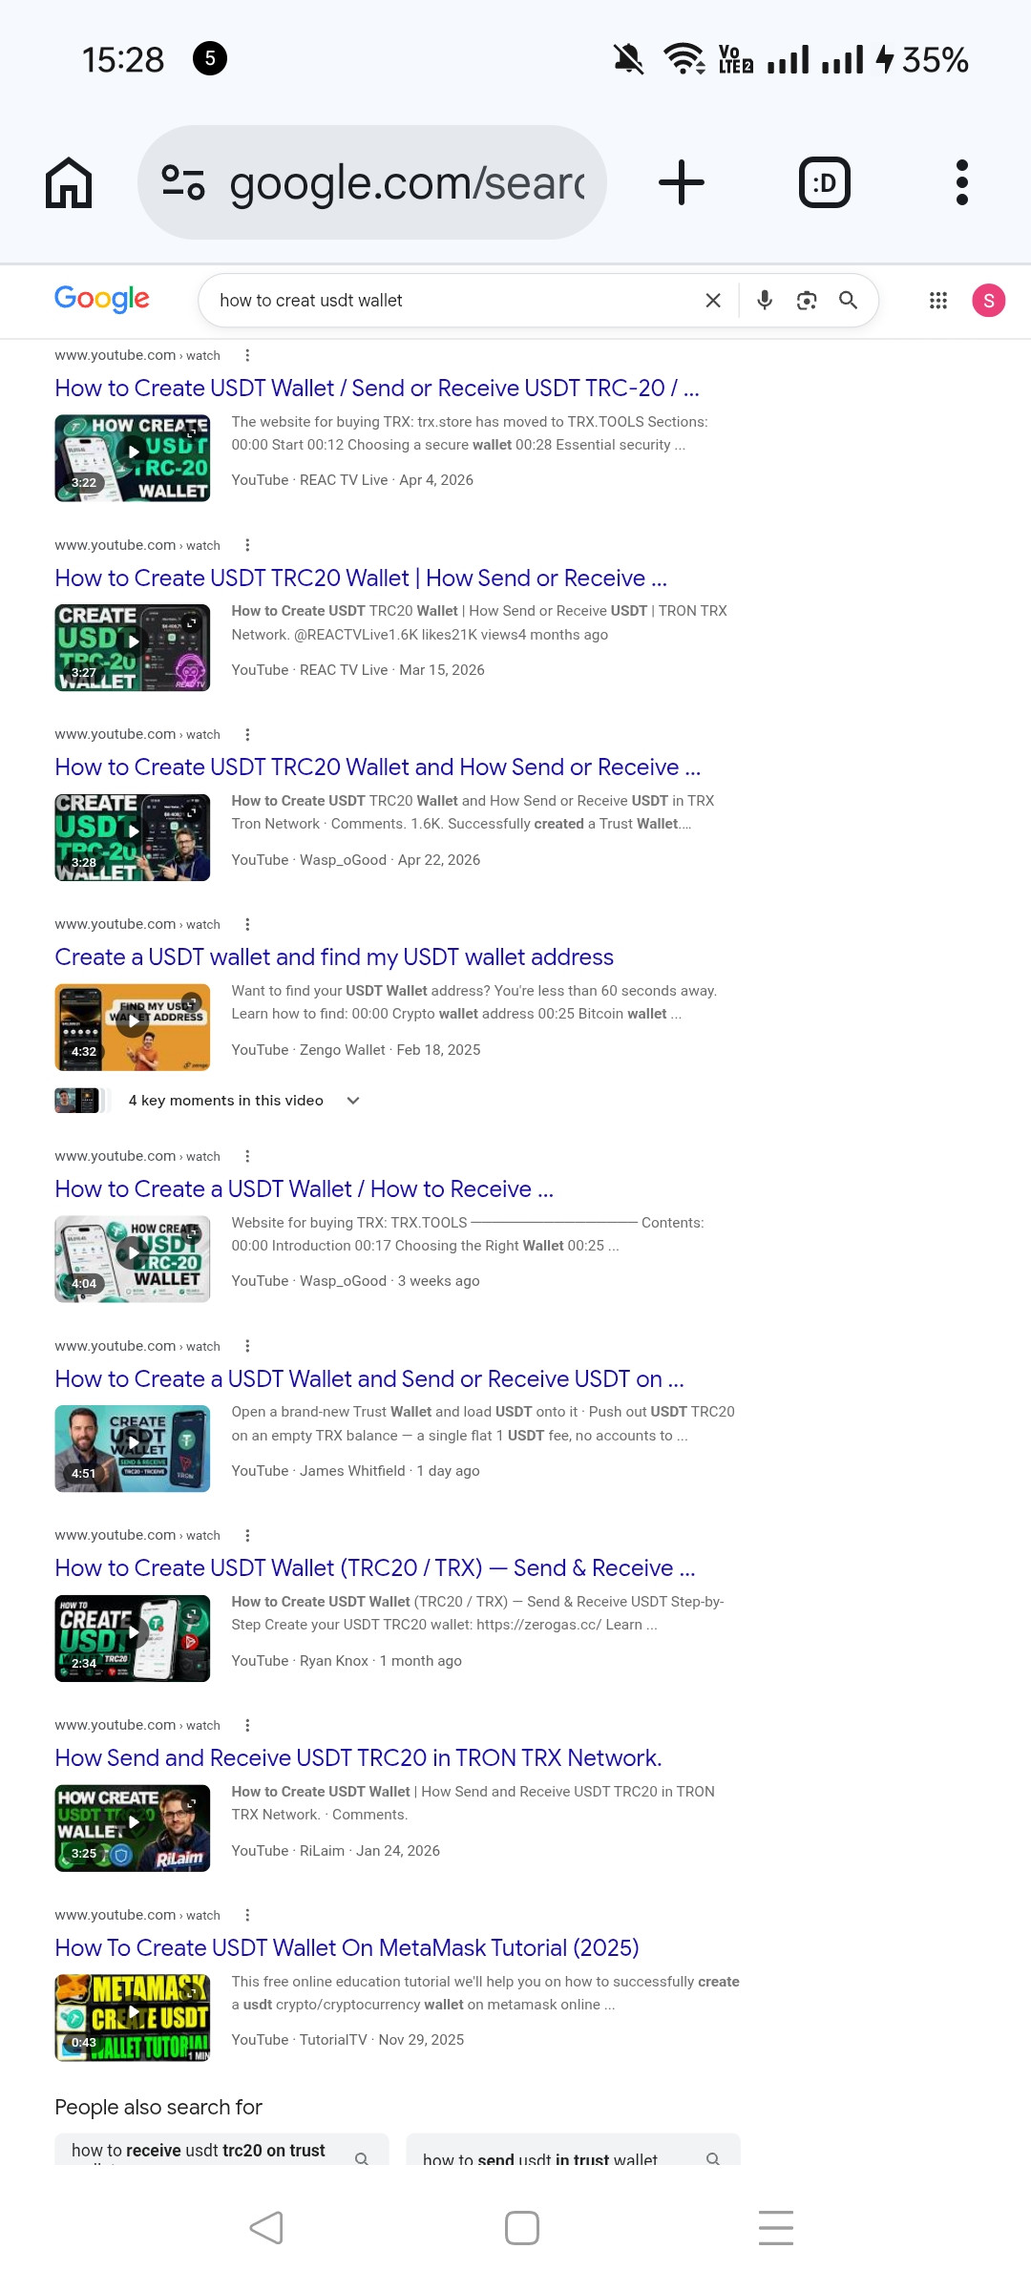Screen dimensions: 1031x2291
Task: Open 'How to Create a USDT Wallet and Send or Receive USDT on' link
Action: point(369,1379)
